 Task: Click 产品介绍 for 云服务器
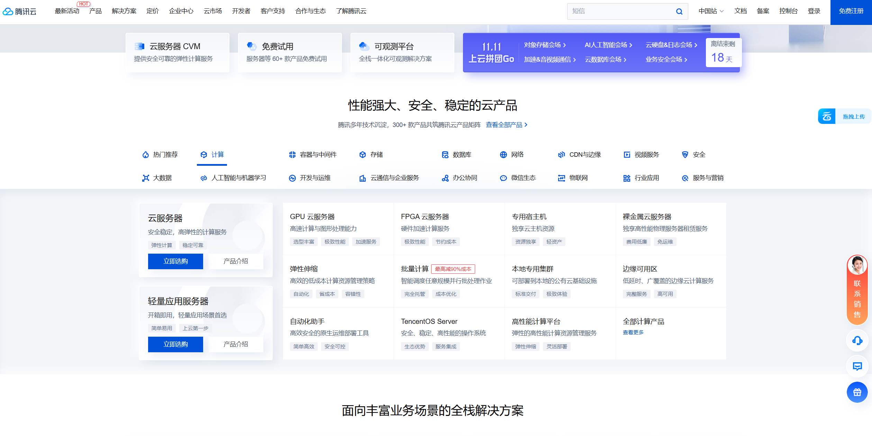tap(236, 261)
